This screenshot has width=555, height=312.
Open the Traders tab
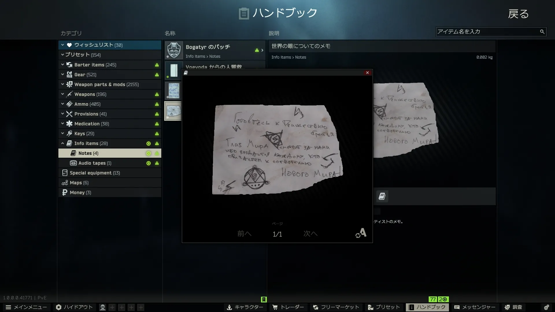click(x=288, y=307)
